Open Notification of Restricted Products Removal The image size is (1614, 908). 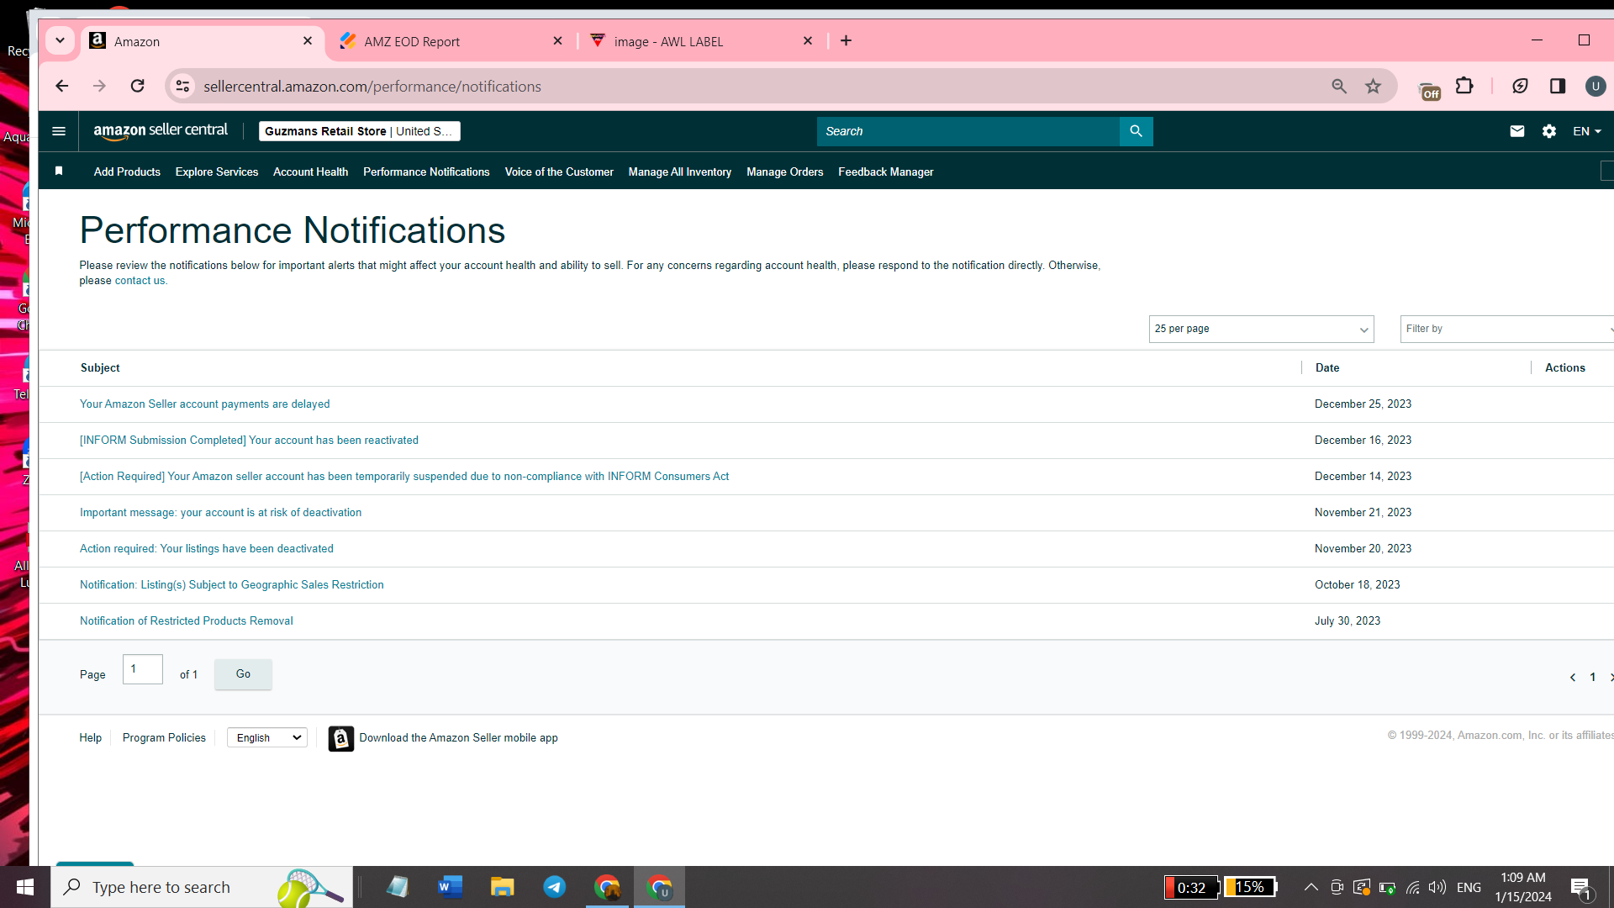[187, 621]
